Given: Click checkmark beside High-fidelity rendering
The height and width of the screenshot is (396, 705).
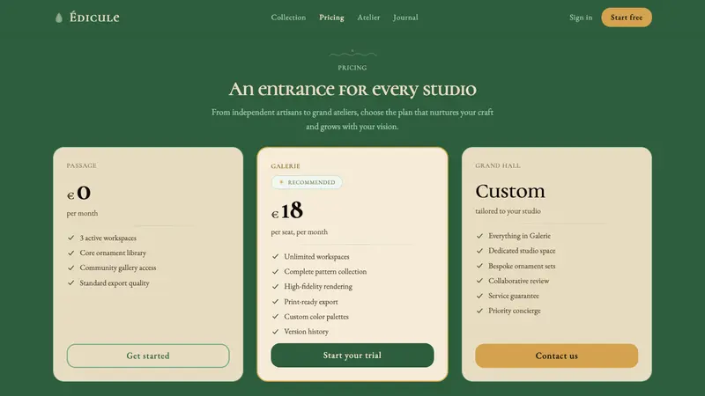Looking at the screenshot, I should (x=275, y=287).
